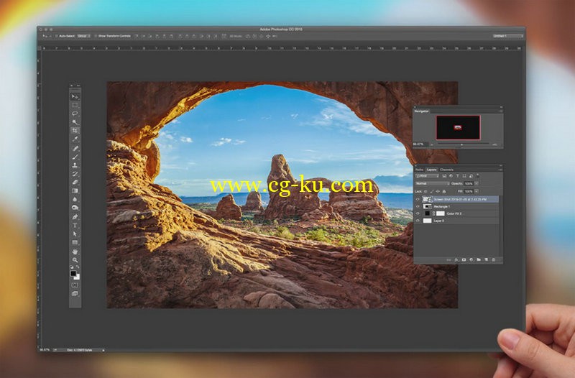Hide the Color Fill layer
The height and width of the screenshot is (378, 575).
click(x=418, y=213)
